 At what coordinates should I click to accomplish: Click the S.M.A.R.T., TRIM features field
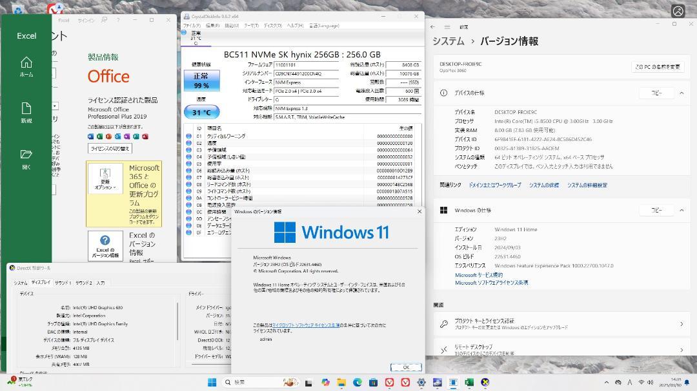tap(347, 117)
